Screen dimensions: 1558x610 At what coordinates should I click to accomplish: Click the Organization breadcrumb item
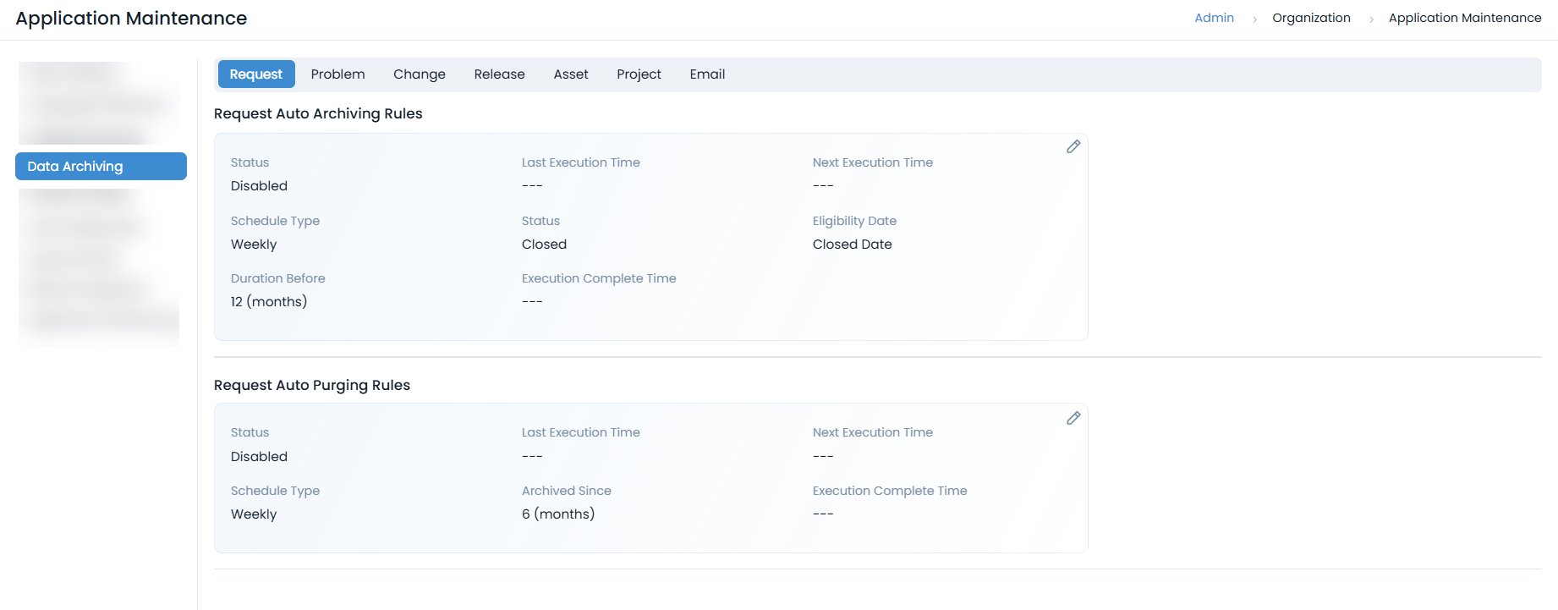coord(1311,18)
